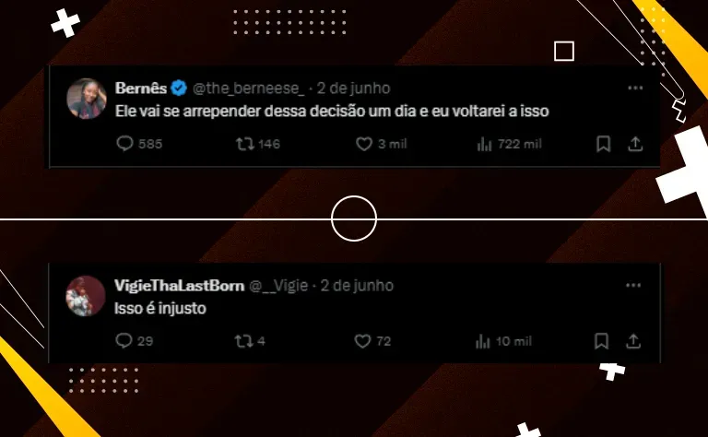708x437 pixels.
Task: Share the VigieThaLastBorn tweet
Action: [x=633, y=341]
